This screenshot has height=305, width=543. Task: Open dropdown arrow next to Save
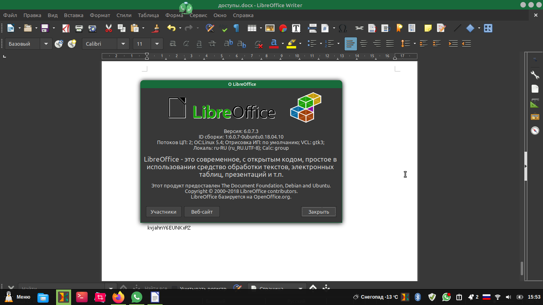(53, 28)
